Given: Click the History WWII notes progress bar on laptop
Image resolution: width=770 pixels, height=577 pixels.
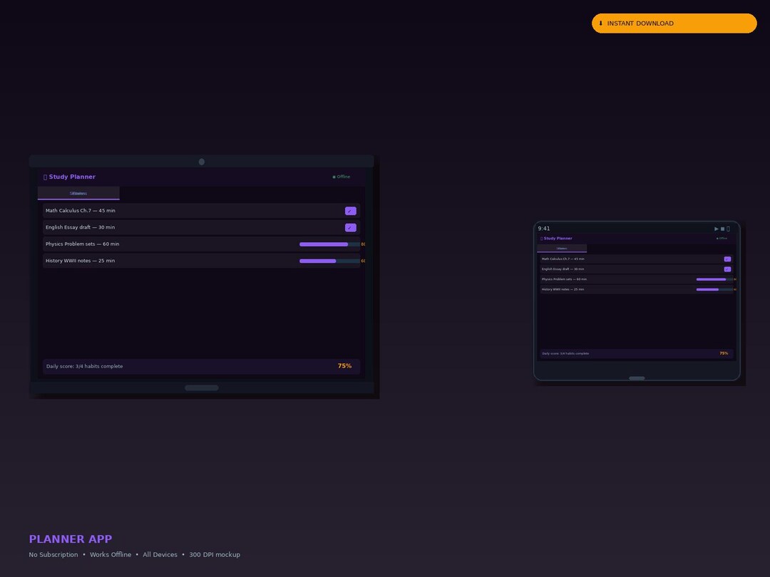Looking at the screenshot, I should (x=329, y=261).
